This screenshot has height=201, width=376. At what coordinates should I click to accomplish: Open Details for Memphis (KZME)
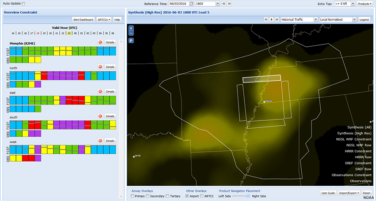pos(110,42)
